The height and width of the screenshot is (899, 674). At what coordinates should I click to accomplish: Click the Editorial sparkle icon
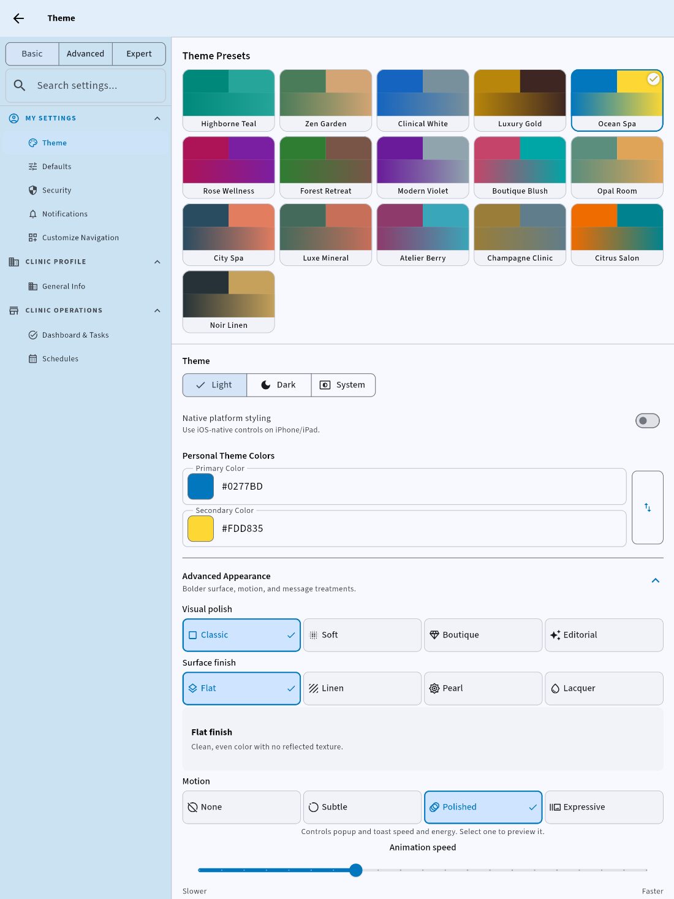(x=555, y=635)
